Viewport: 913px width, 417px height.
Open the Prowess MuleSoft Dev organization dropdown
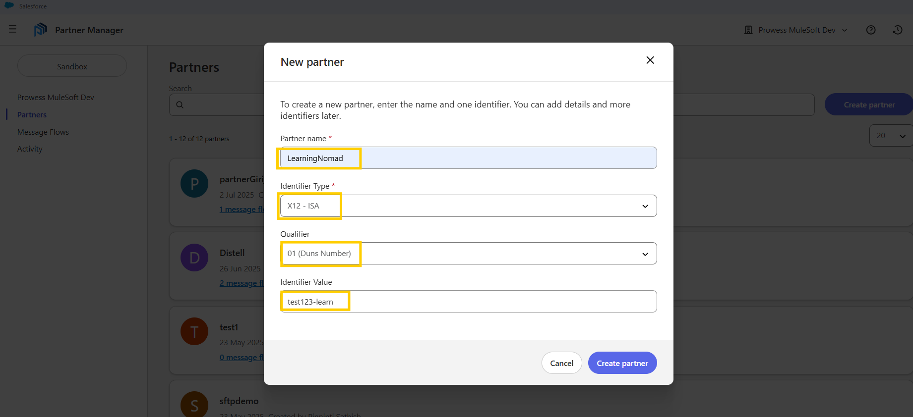point(797,30)
